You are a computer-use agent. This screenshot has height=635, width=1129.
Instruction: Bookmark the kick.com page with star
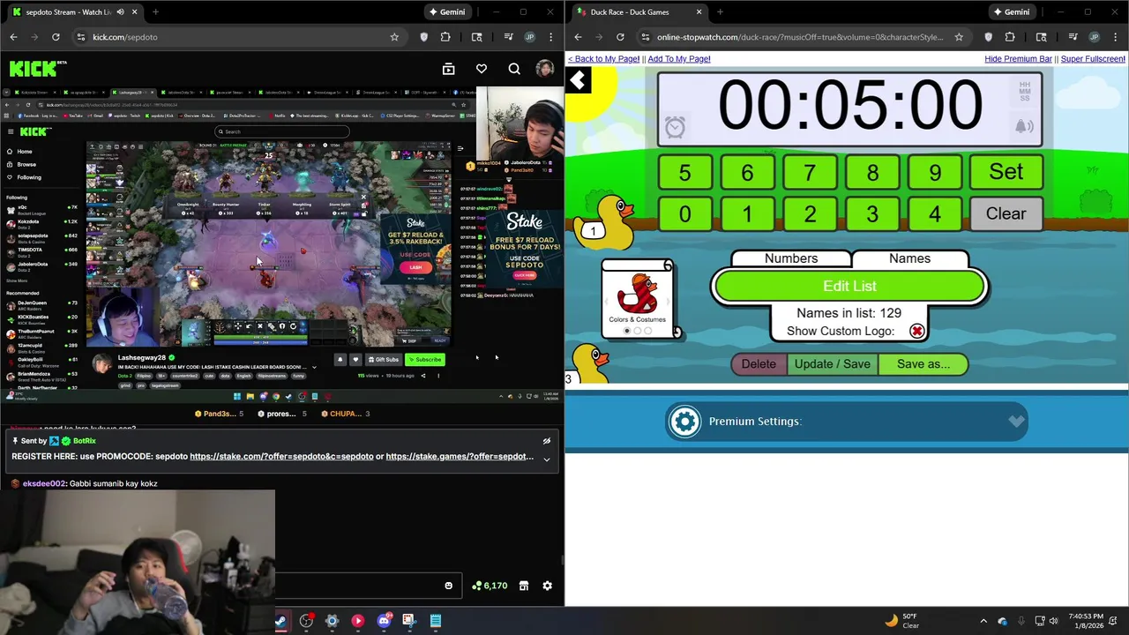point(394,37)
